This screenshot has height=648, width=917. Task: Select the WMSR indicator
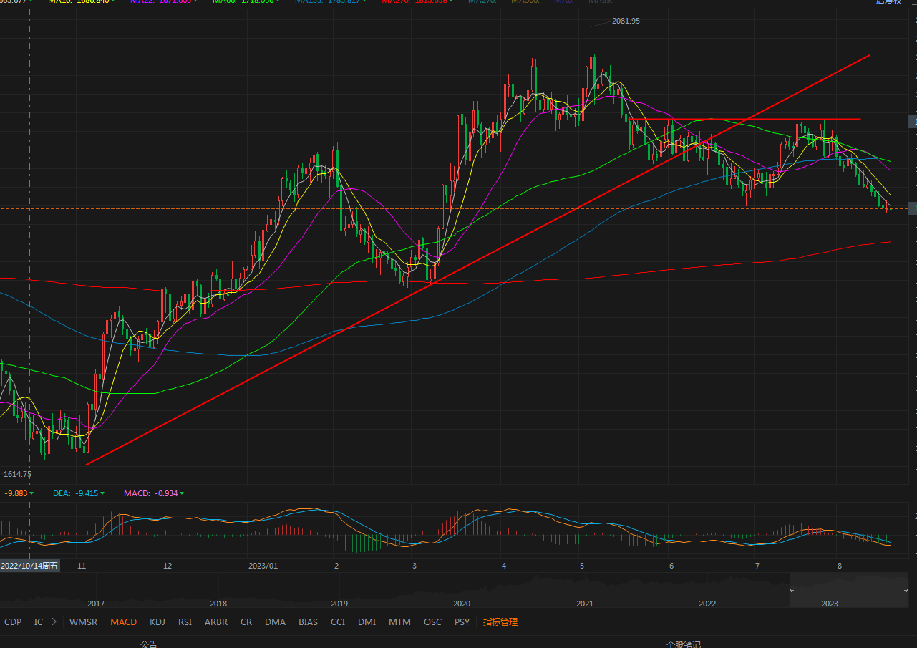[x=83, y=622]
